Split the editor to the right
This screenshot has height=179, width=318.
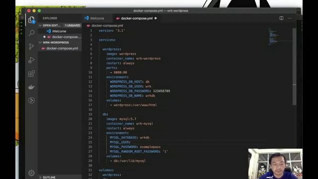(281, 18)
